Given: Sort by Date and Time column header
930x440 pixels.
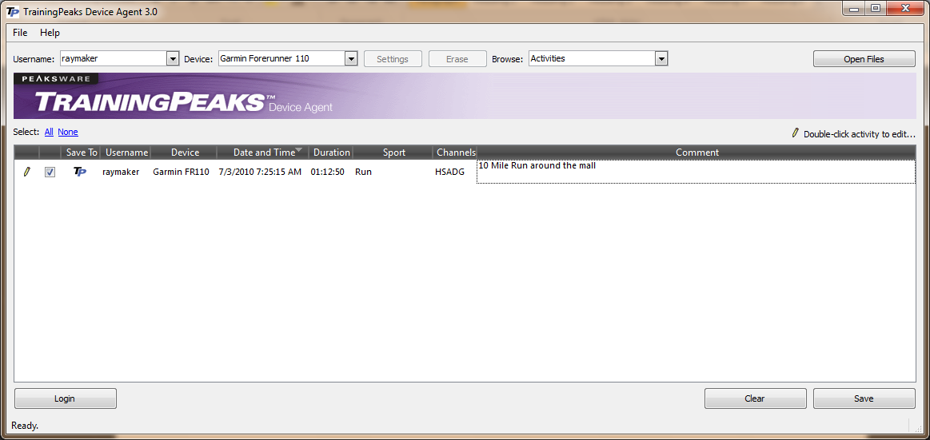Looking at the screenshot, I should 263,153.
